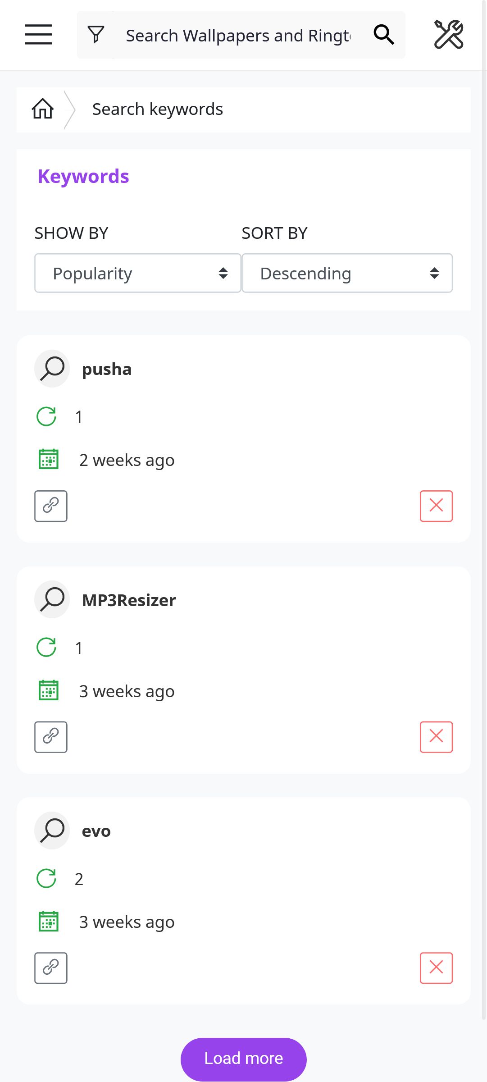Click the Load more button
The width and height of the screenshot is (487, 1082).
pos(244,1059)
